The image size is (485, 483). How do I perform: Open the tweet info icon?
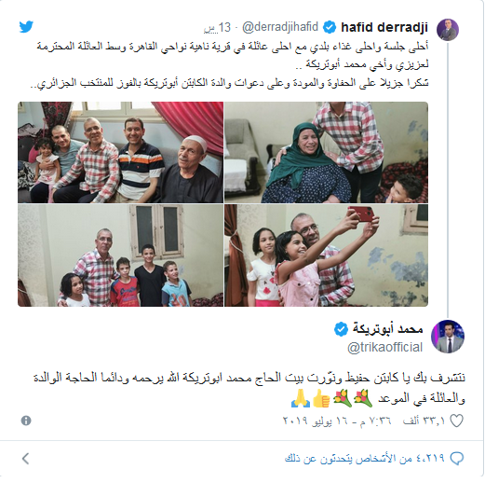coord(26,421)
